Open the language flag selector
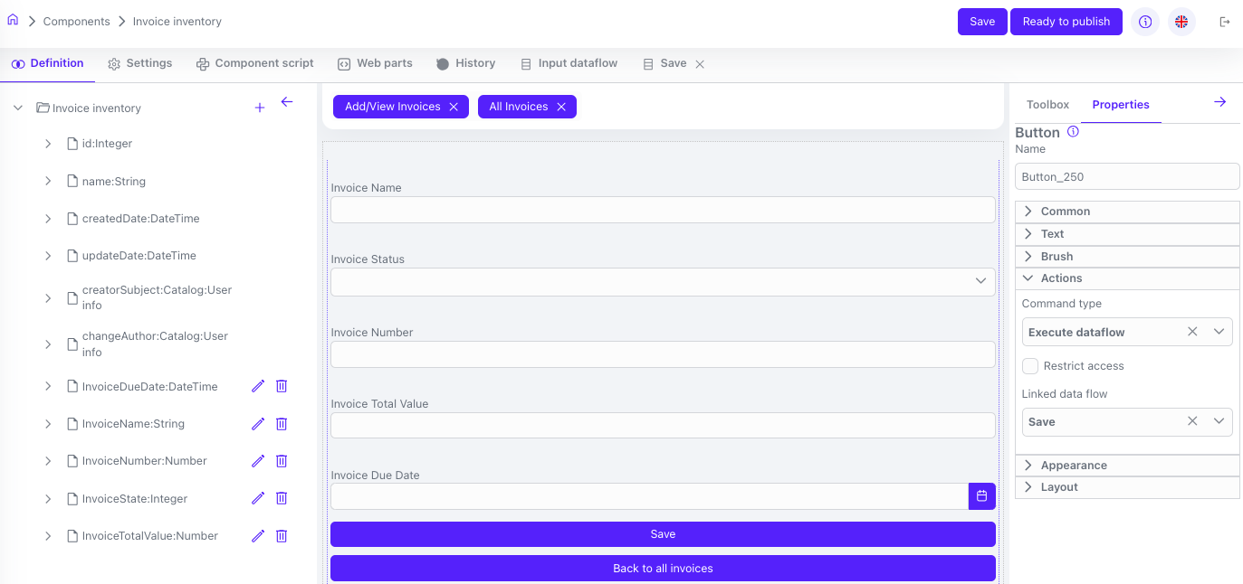This screenshot has height=584, width=1243. 1181,22
